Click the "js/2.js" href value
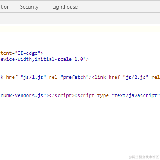Screen dimensions: 160x160 click(x=136, y=77)
